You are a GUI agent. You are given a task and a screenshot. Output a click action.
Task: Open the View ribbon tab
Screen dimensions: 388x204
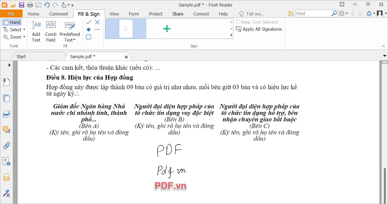tap(114, 14)
